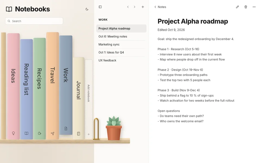Viewport: 261px width, 163px height.
Task: Click the coffee cup icon on Recipes
Action: click(39, 133)
